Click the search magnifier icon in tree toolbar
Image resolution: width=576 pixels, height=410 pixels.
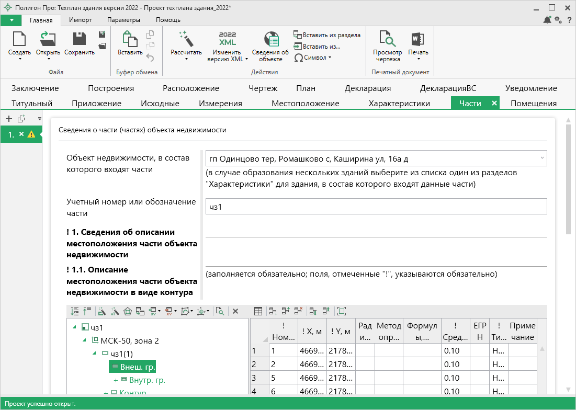coord(220,311)
